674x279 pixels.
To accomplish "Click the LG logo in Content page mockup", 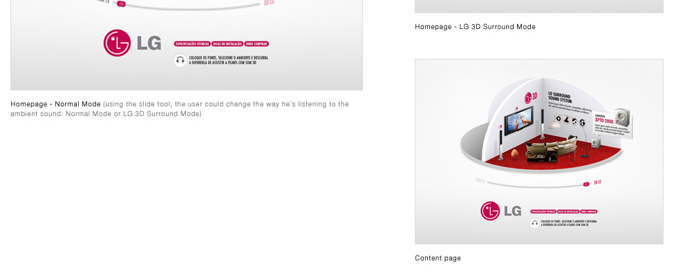I will 500,211.
